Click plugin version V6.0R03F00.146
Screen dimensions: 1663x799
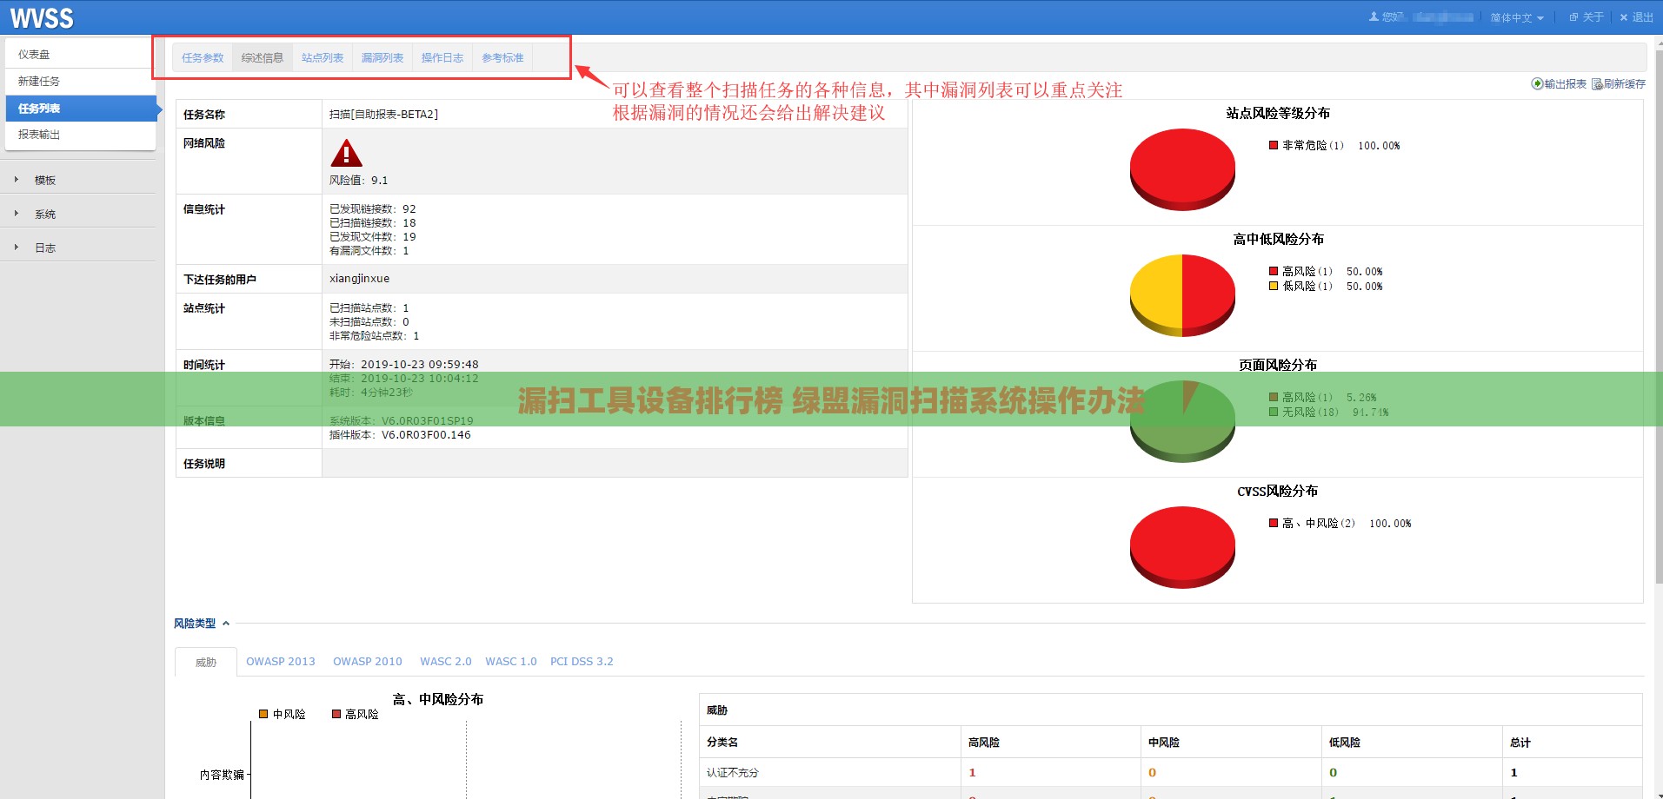[426, 435]
